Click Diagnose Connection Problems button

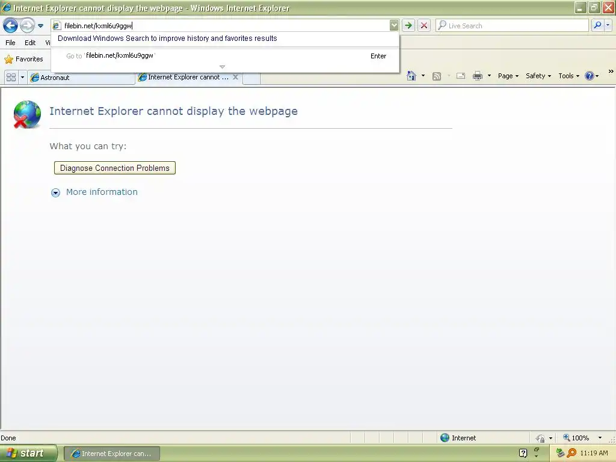(x=115, y=168)
